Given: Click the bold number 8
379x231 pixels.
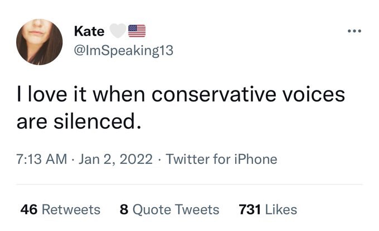Looking at the screenshot, I should click(x=124, y=209).
